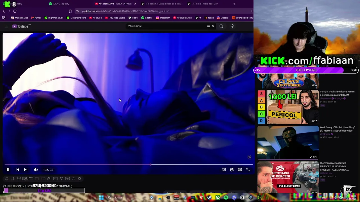Click the flask experiments icon under the video
This screenshot has width=360, height=202.
[x=73, y=179]
